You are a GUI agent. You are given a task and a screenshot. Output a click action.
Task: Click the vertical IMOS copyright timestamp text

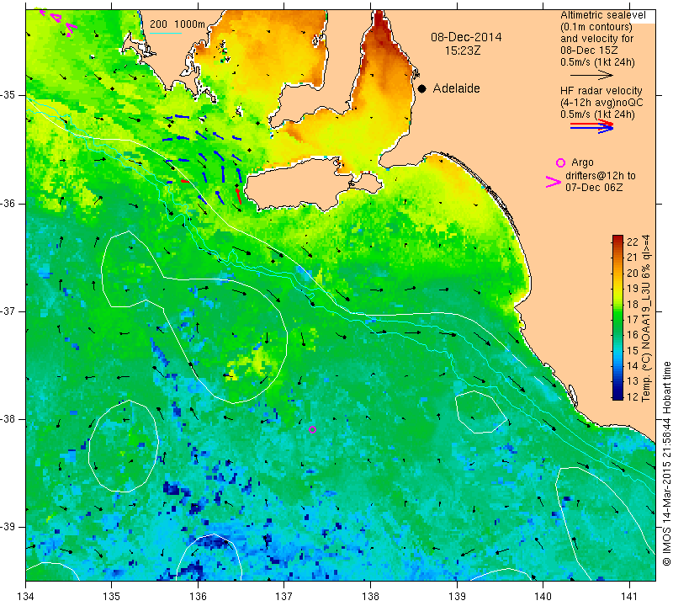(666, 464)
